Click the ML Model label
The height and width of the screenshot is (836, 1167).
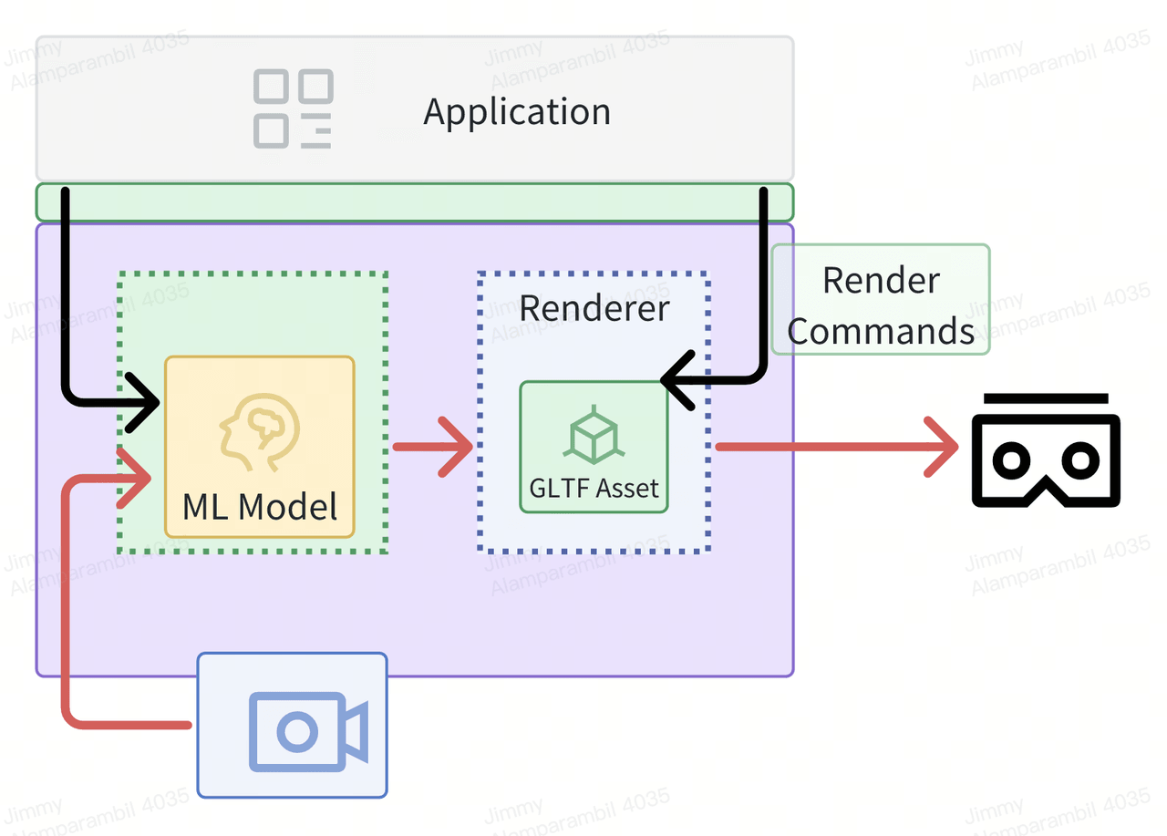[260, 506]
